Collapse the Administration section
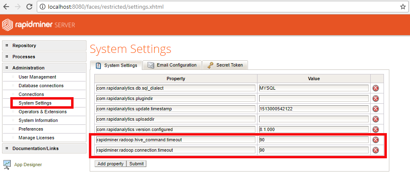The height and width of the screenshot is (186, 410). pos(44,68)
